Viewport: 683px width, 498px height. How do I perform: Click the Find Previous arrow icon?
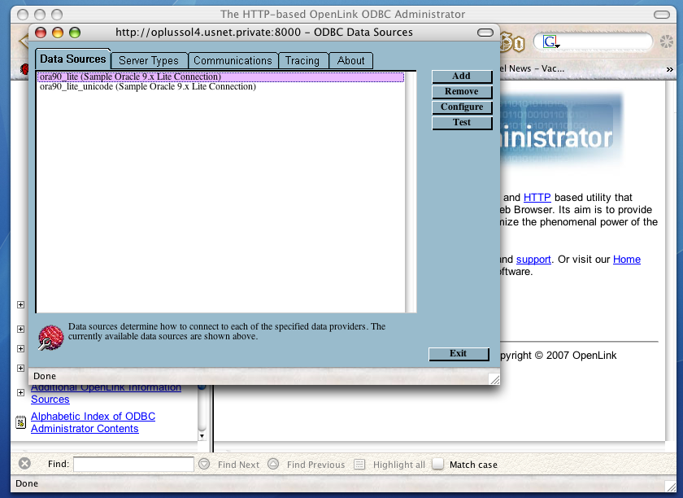tap(273, 464)
